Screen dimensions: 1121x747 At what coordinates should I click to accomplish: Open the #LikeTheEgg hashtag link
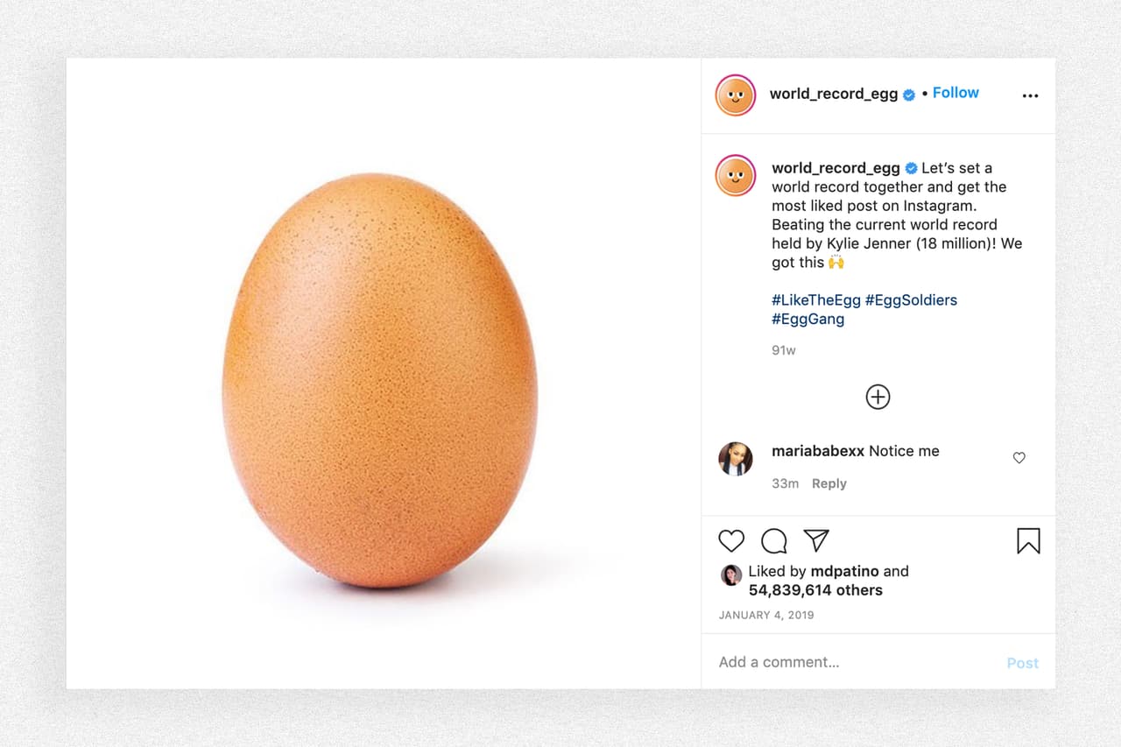pos(816,300)
